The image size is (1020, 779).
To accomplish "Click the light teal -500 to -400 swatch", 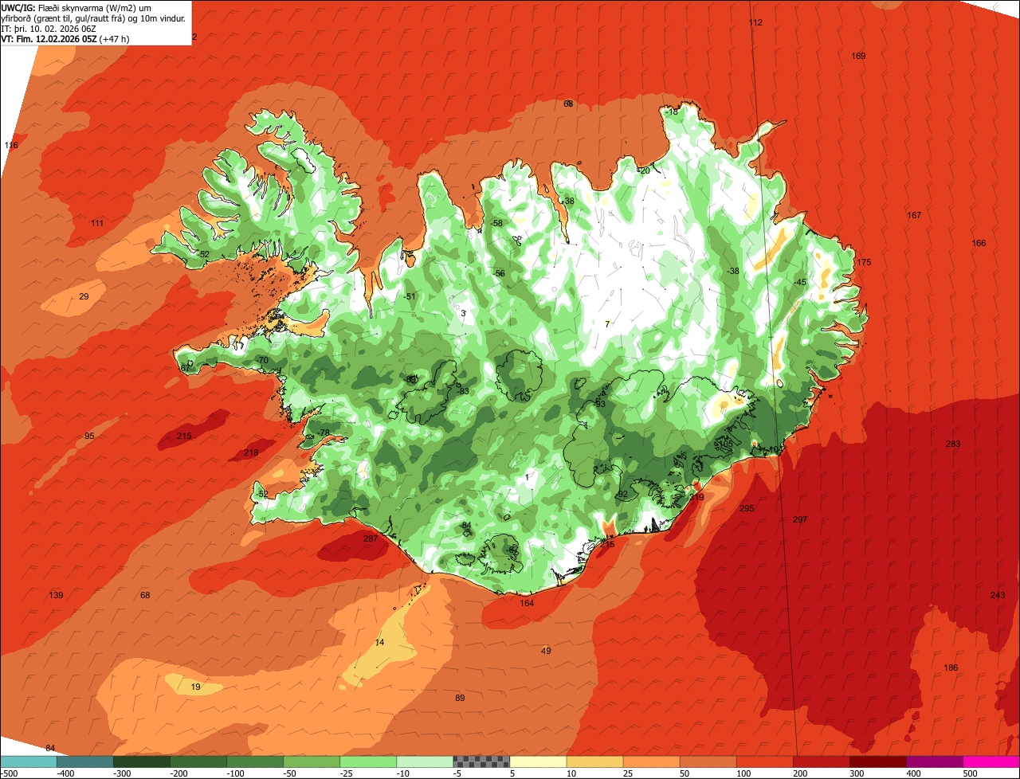I will pos(28,761).
